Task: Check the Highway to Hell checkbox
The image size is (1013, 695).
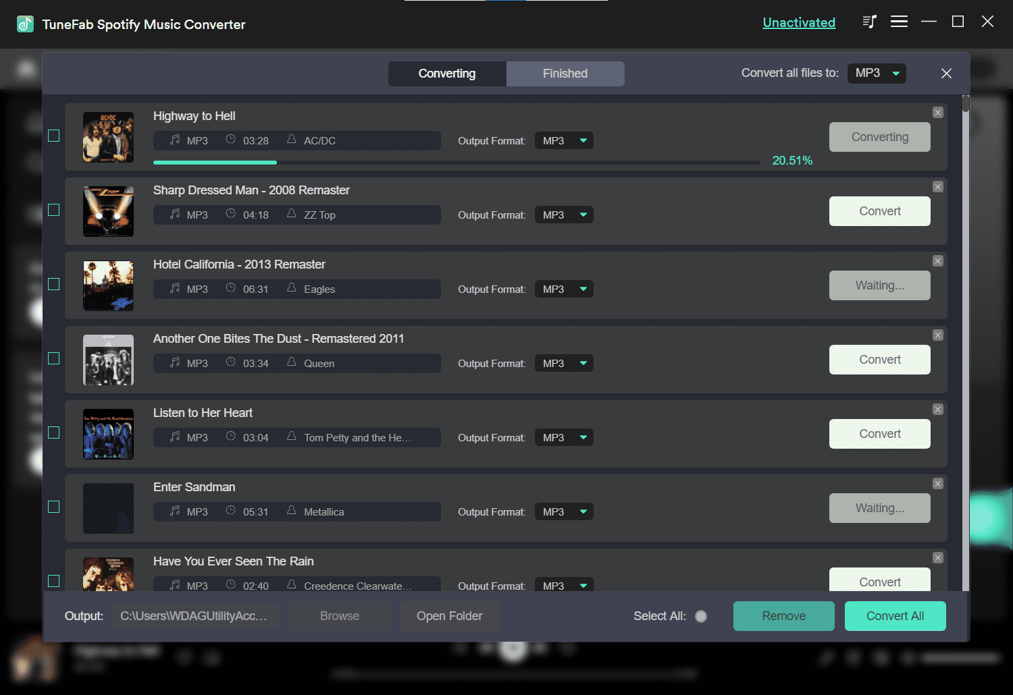Action: (54, 136)
